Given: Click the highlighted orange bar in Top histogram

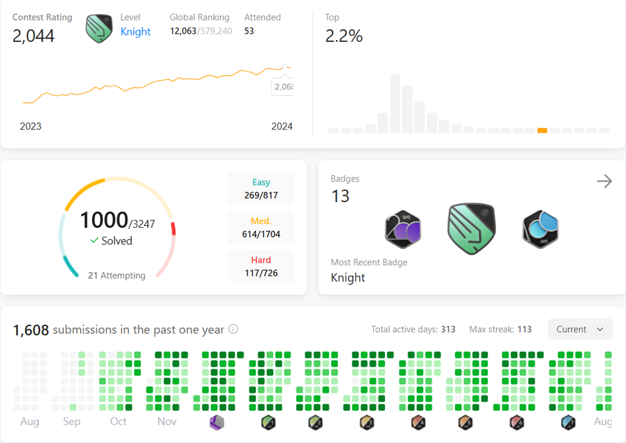Looking at the screenshot, I should (542, 130).
